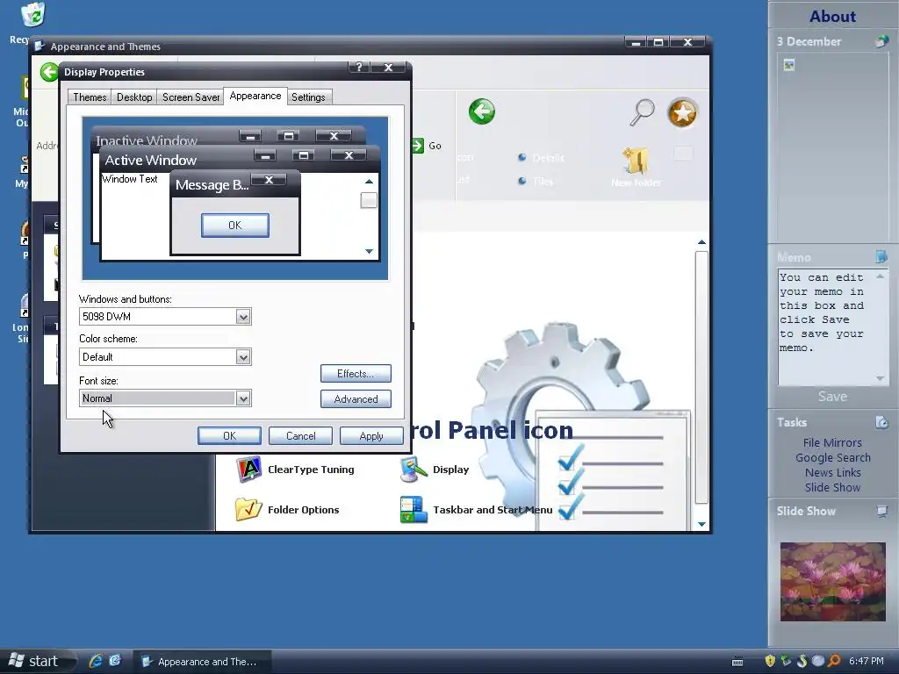Click Save below the memo box

[832, 397]
